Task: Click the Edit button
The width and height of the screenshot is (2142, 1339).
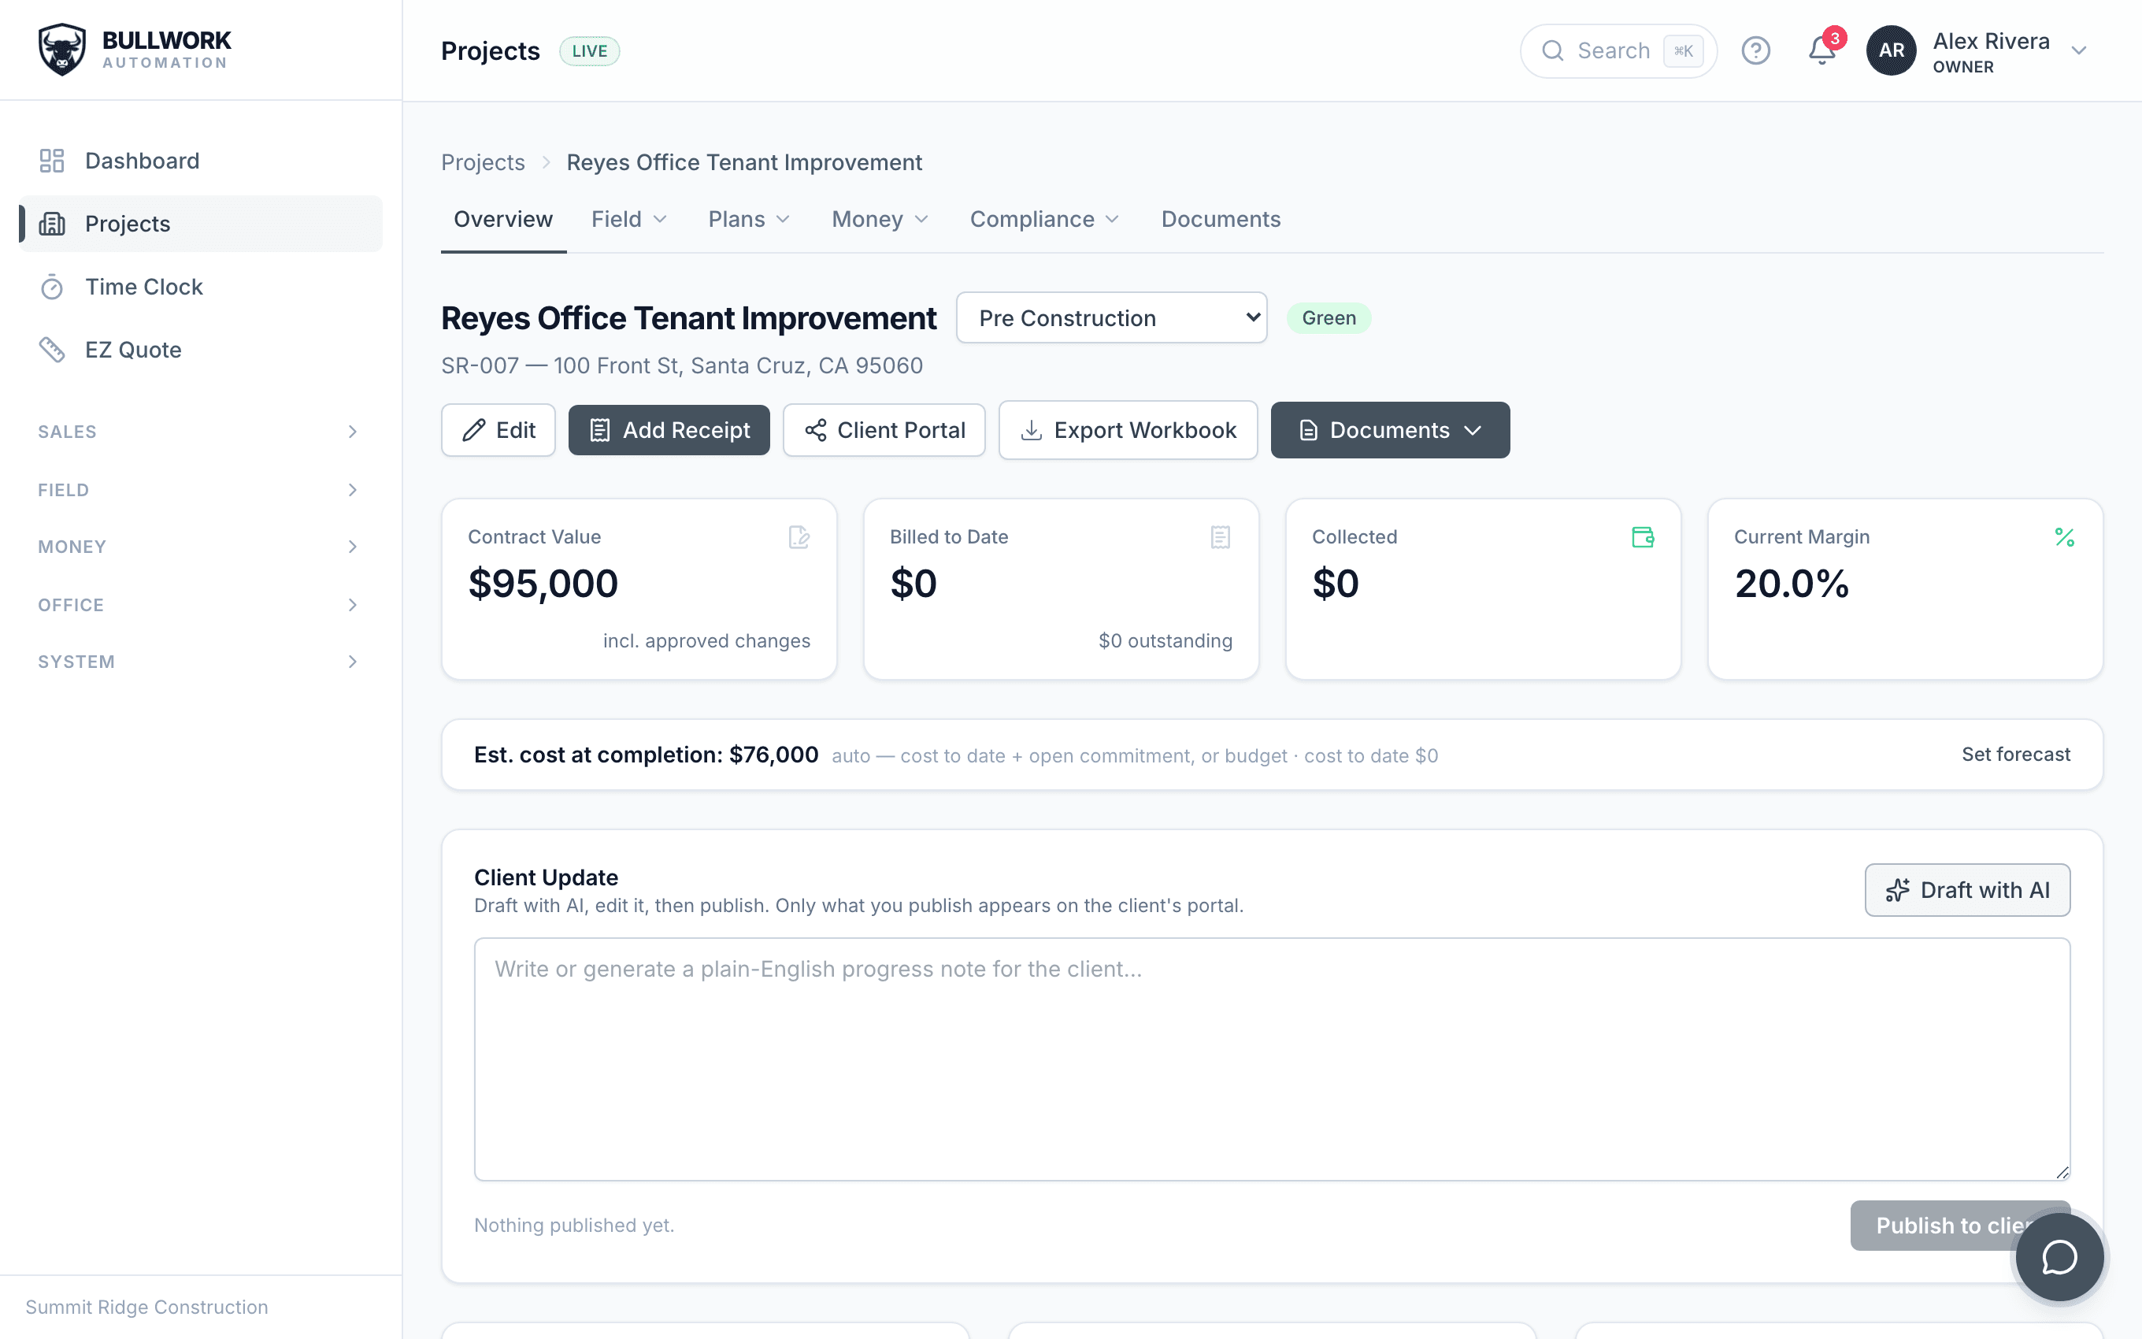Action: pos(498,430)
